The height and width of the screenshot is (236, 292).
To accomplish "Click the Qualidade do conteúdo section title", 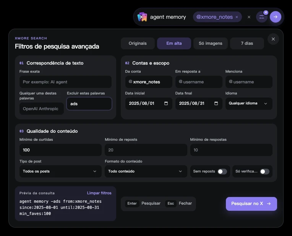I will click(52, 131).
